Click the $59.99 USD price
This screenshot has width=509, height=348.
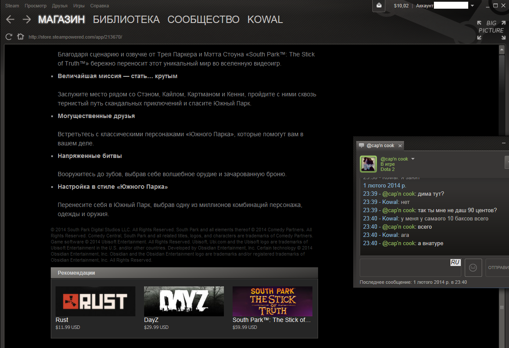(x=245, y=327)
